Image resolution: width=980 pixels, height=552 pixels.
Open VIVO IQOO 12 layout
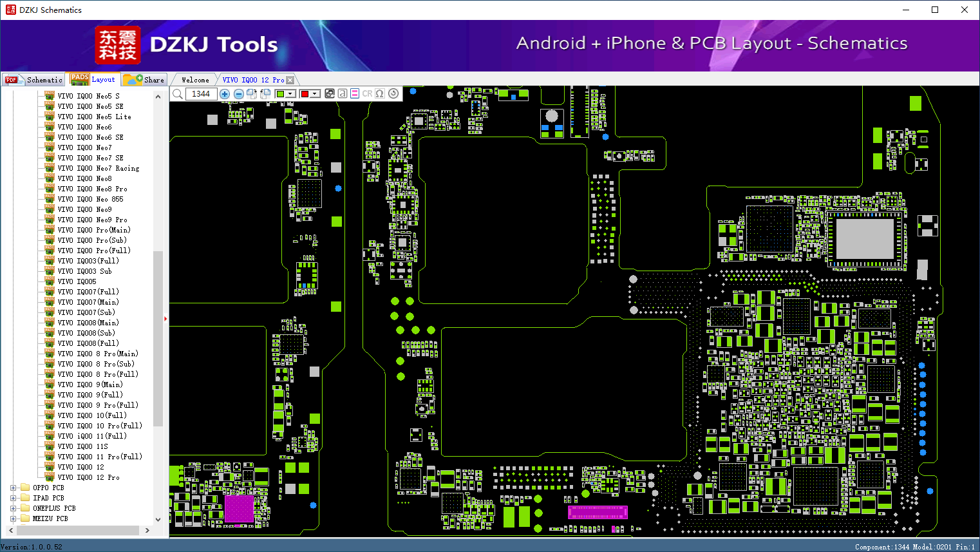80,467
